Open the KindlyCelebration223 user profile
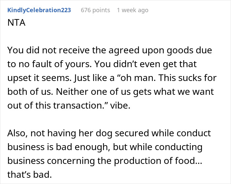The height and width of the screenshot is (184, 231). (39, 10)
